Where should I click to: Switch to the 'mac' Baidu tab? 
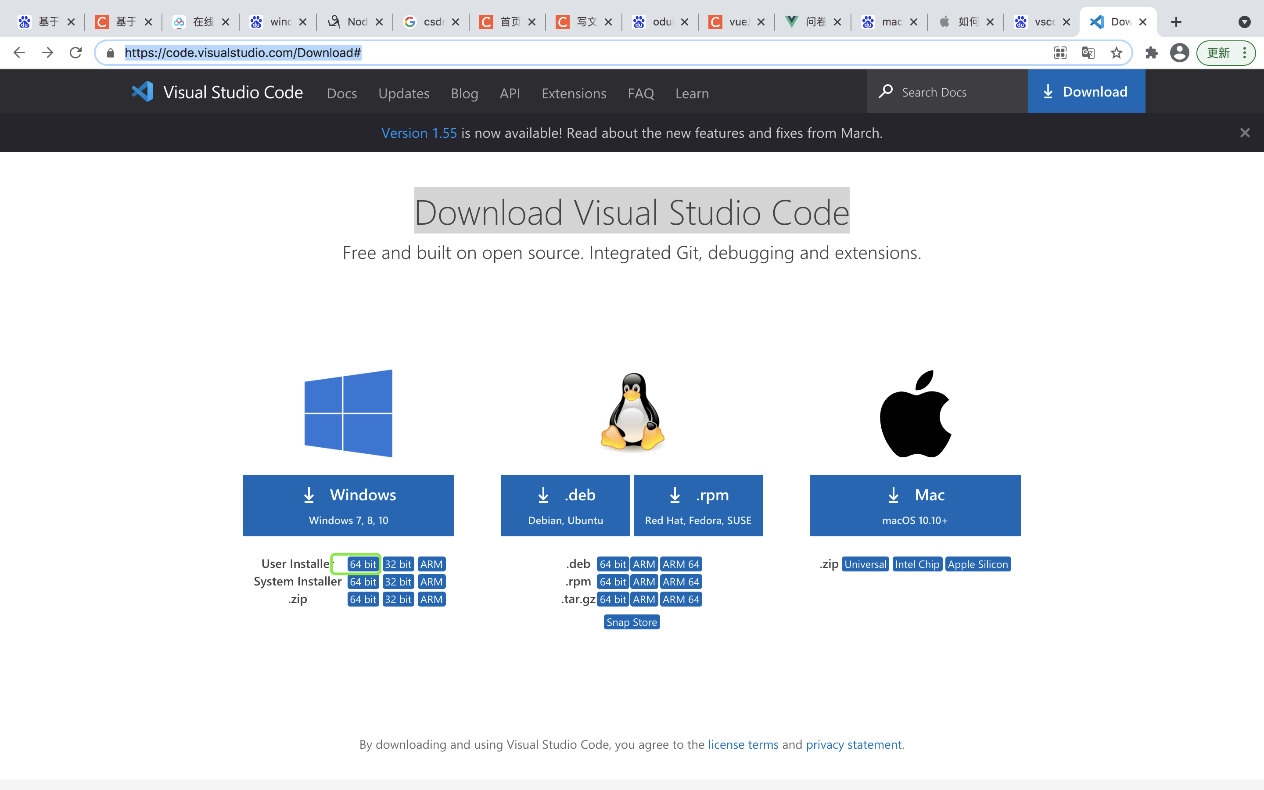click(x=890, y=22)
